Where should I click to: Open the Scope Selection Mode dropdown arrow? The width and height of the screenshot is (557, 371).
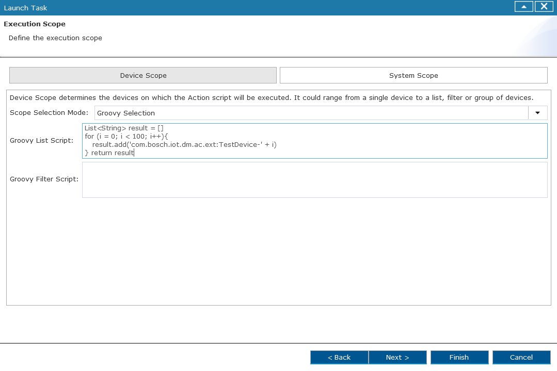click(537, 113)
